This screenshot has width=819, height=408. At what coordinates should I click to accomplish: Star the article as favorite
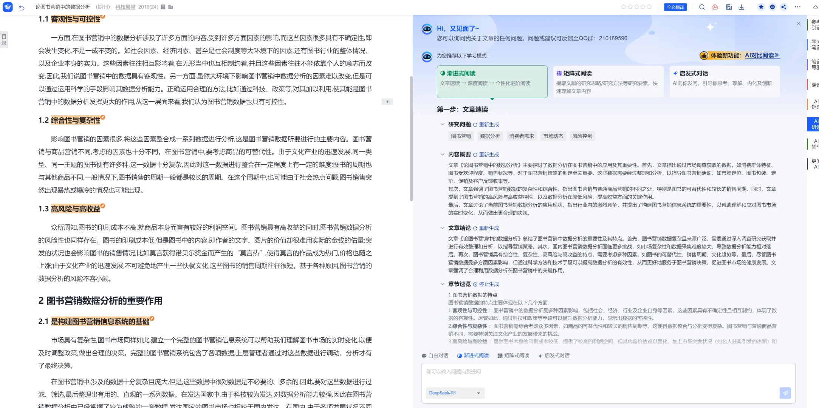tap(761, 7)
